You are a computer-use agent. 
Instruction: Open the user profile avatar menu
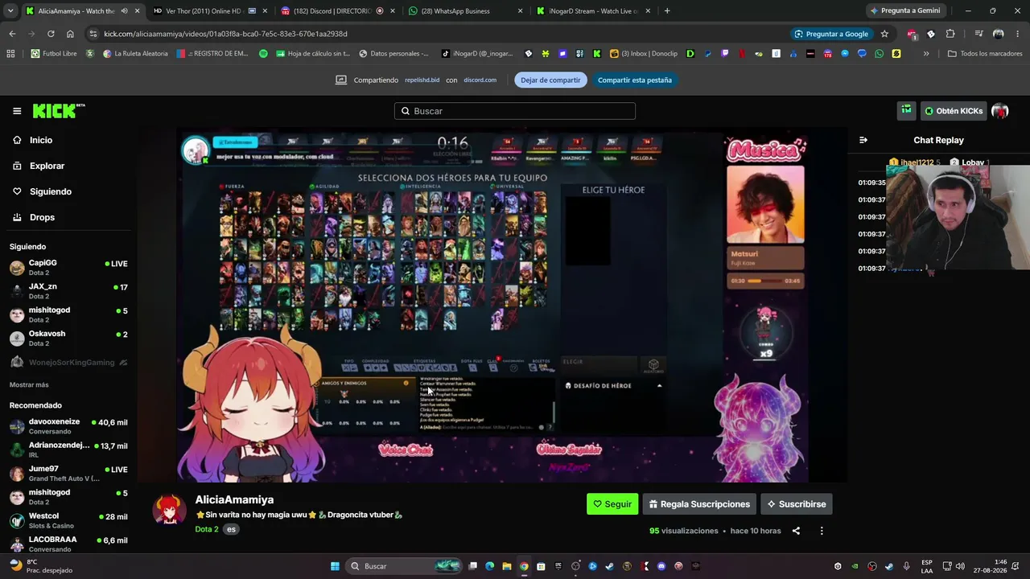pos(1000,111)
